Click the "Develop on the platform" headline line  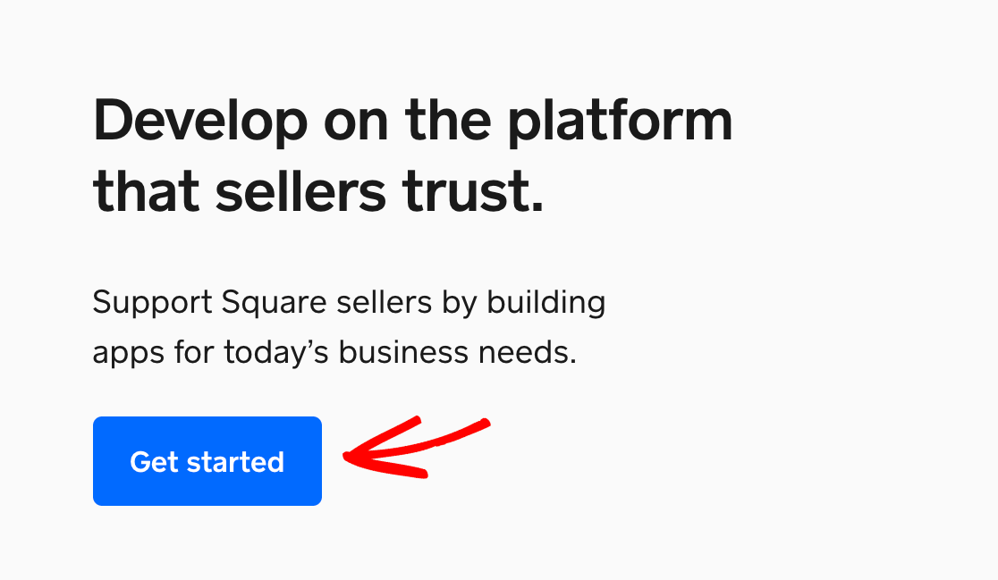tap(412, 122)
